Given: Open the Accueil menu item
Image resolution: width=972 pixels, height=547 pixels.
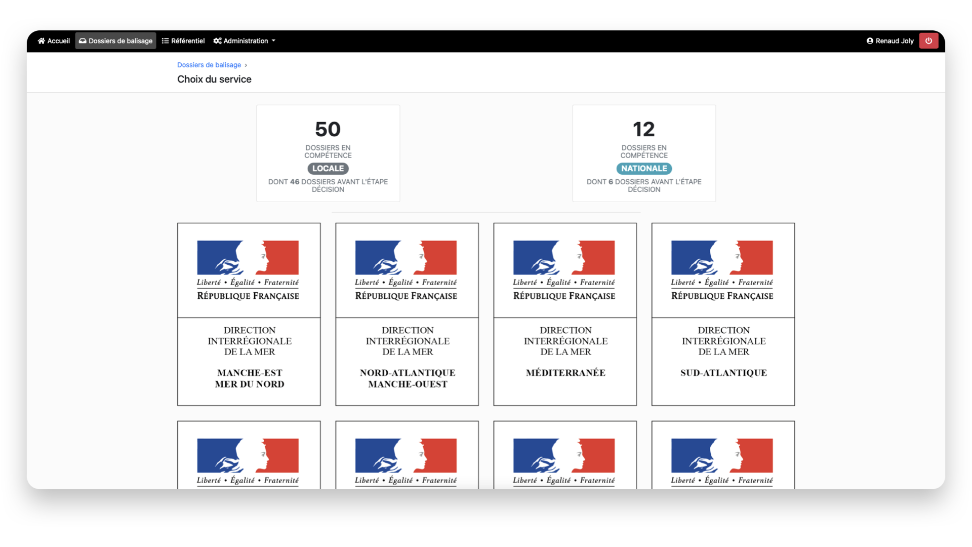Looking at the screenshot, I should [x=53, y=41].
